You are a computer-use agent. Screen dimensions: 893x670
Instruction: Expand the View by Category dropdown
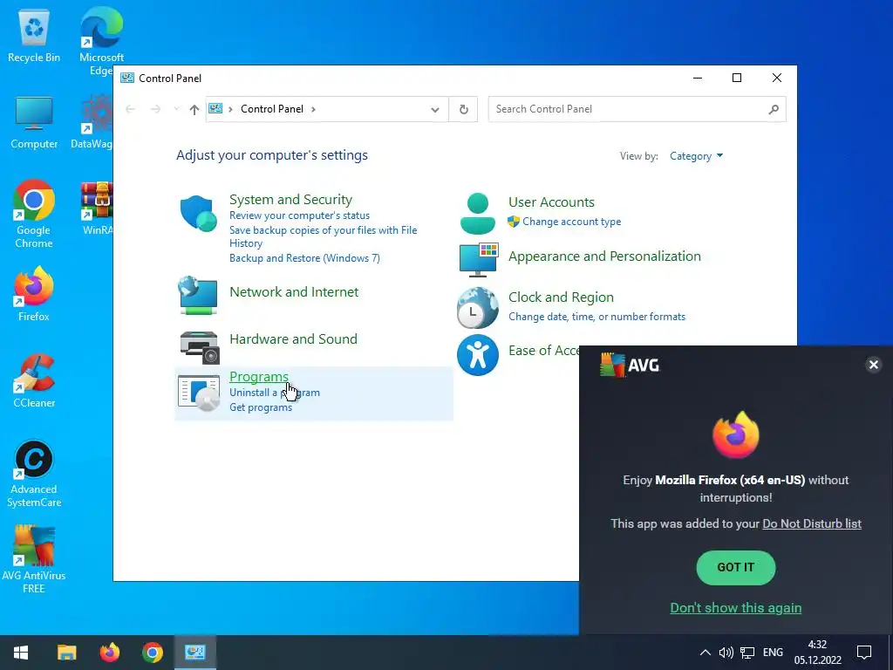pyautogui.click(x=696, y=156)
